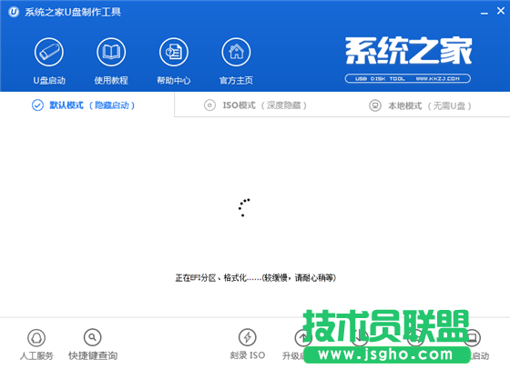Open 快捷键查询 shortcut key lookup icon

92,337
